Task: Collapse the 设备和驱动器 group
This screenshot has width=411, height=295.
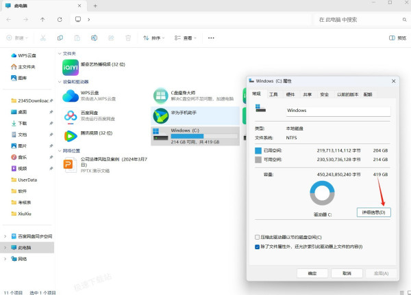Action: (60, 82)
